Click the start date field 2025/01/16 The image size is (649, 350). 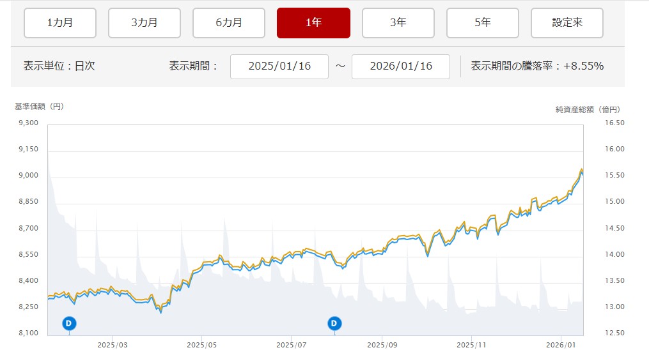[x=279, y=66]
